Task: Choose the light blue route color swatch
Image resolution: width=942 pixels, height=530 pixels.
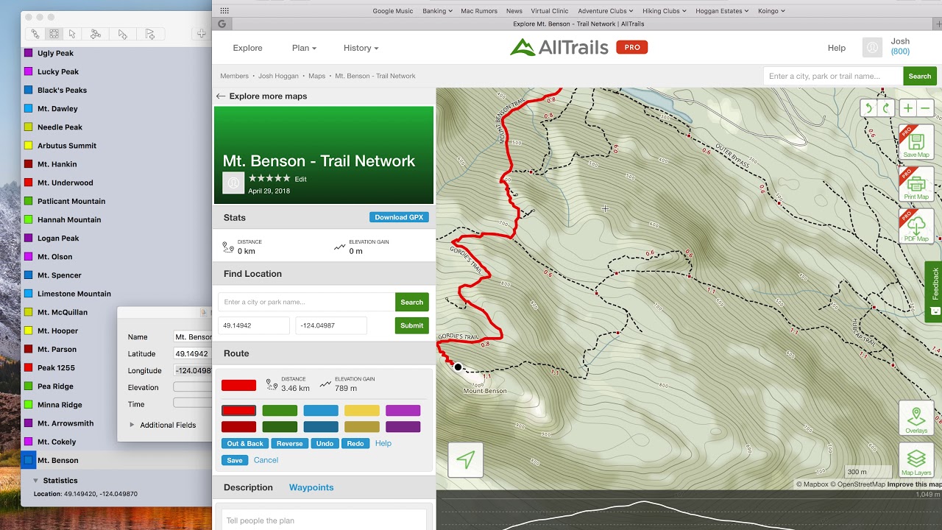Action: pos(321,411)
